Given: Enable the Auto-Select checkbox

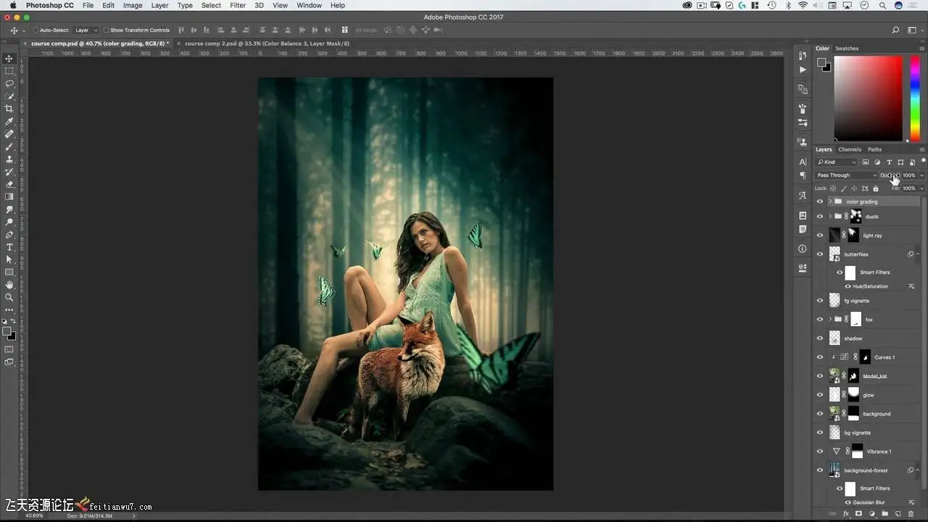Looking at the screenshot, I should (x=36, y=30).
